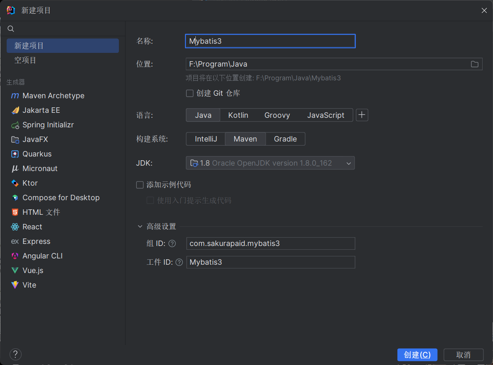Pick the Vite generator icon
The width and height of the screenshot is (493, 365).
[15, 285]
